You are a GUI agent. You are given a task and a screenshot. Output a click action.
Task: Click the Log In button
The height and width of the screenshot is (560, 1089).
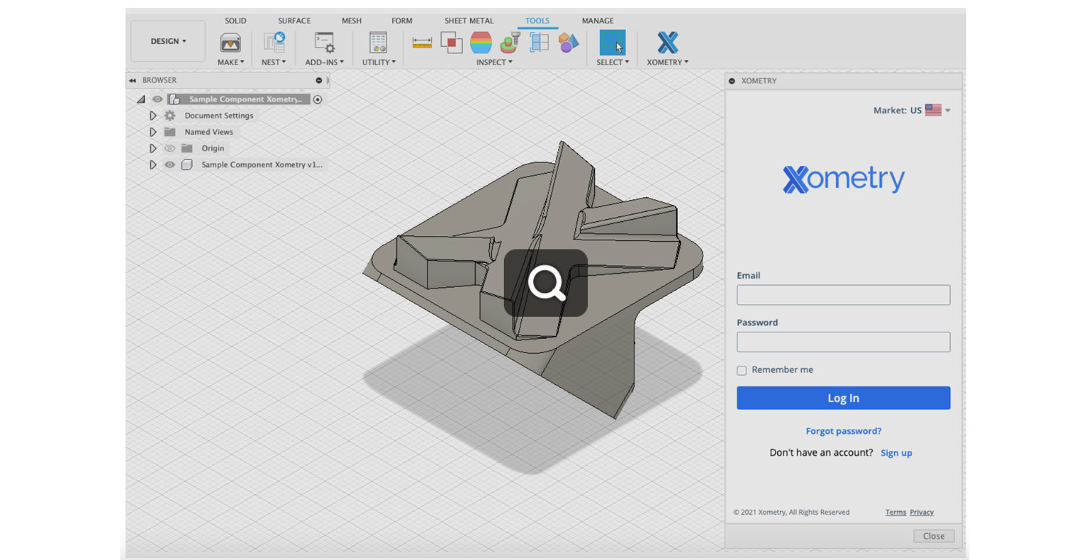[x=843, y=398]
